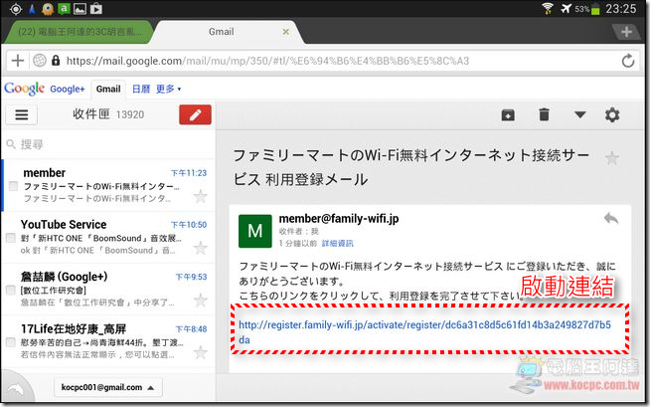
Task: Open the 17Life在地好康 message
Action: 108,341
